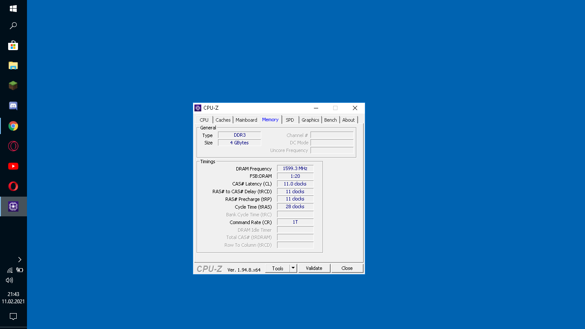This screenshot has width=585, height=329.
Task: Close CPU-Z with title bar X
Action: pyautogui.click(x=355, y=108)
